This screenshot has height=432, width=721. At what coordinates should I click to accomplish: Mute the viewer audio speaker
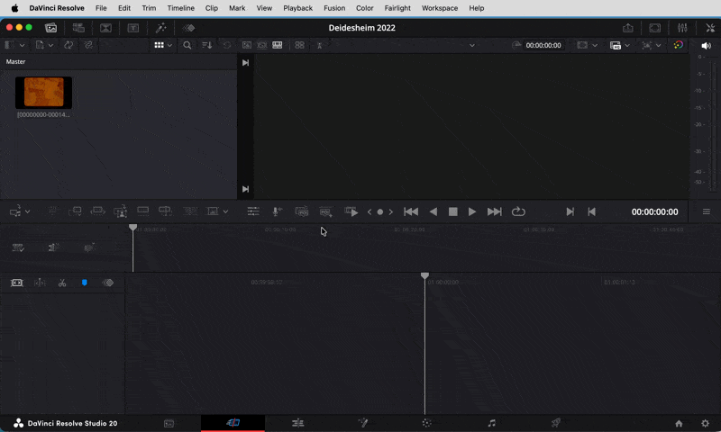pos(706,45)
